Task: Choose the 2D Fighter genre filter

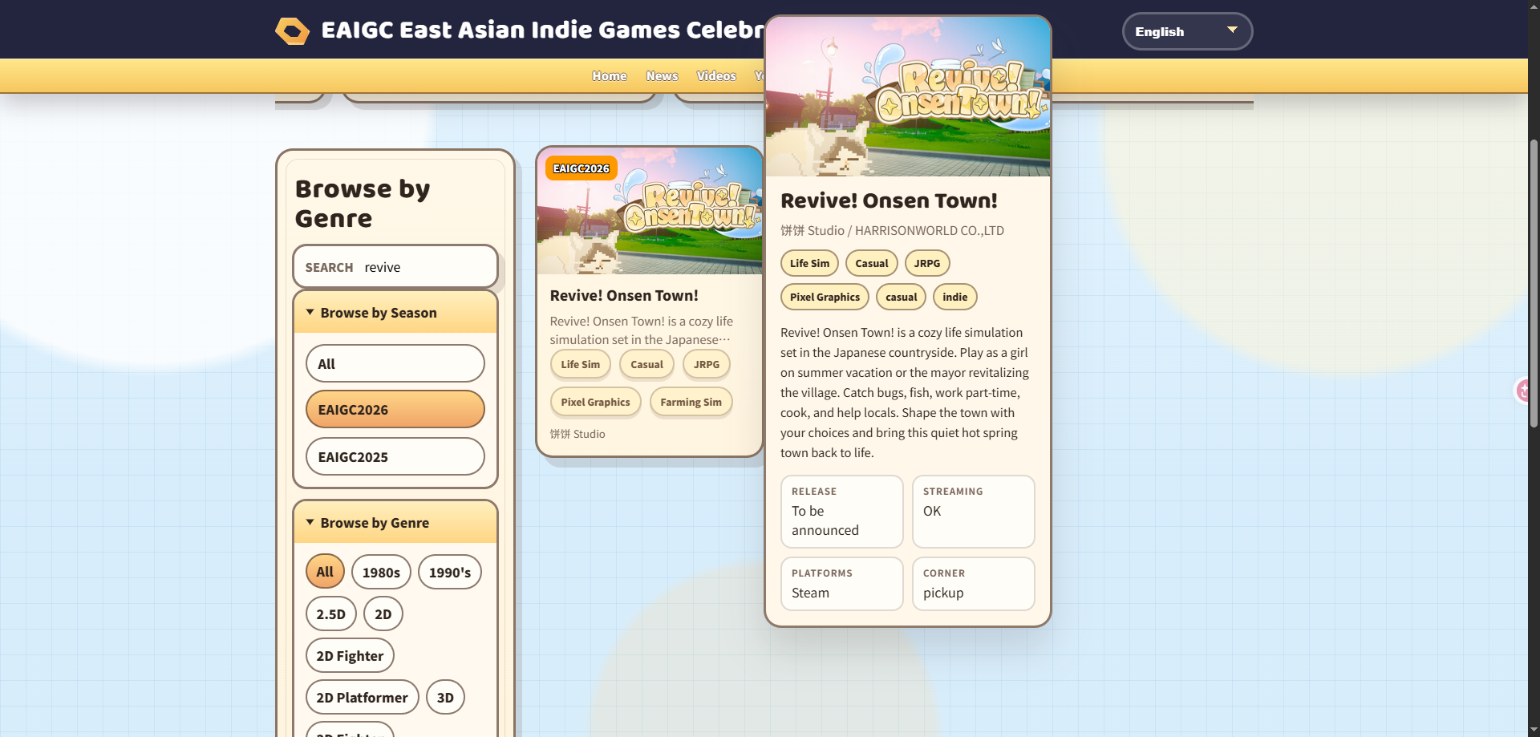Action: coord(350,656)
